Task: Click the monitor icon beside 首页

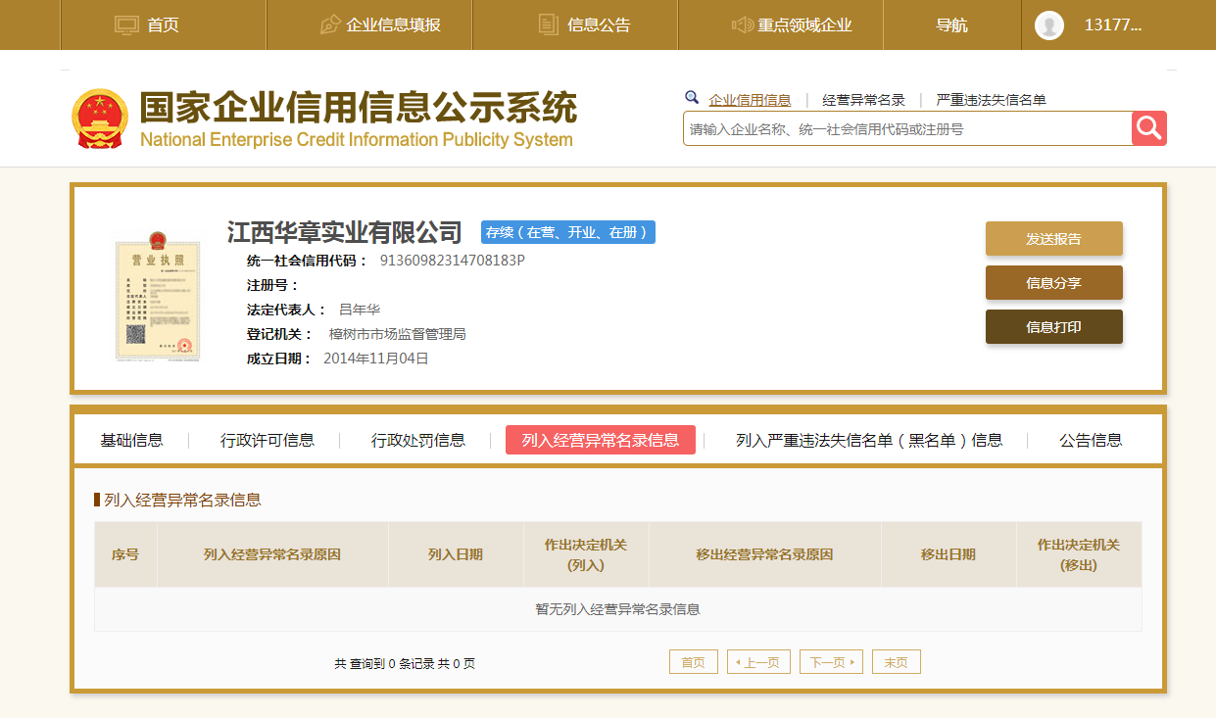Action: [x=127, y=24]
